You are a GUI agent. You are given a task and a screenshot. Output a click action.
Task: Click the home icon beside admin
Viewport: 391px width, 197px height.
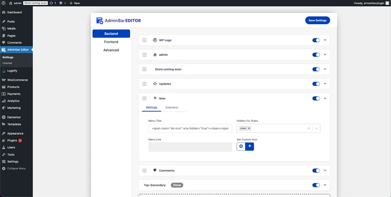pyautogui.click(x=11, y=3)
